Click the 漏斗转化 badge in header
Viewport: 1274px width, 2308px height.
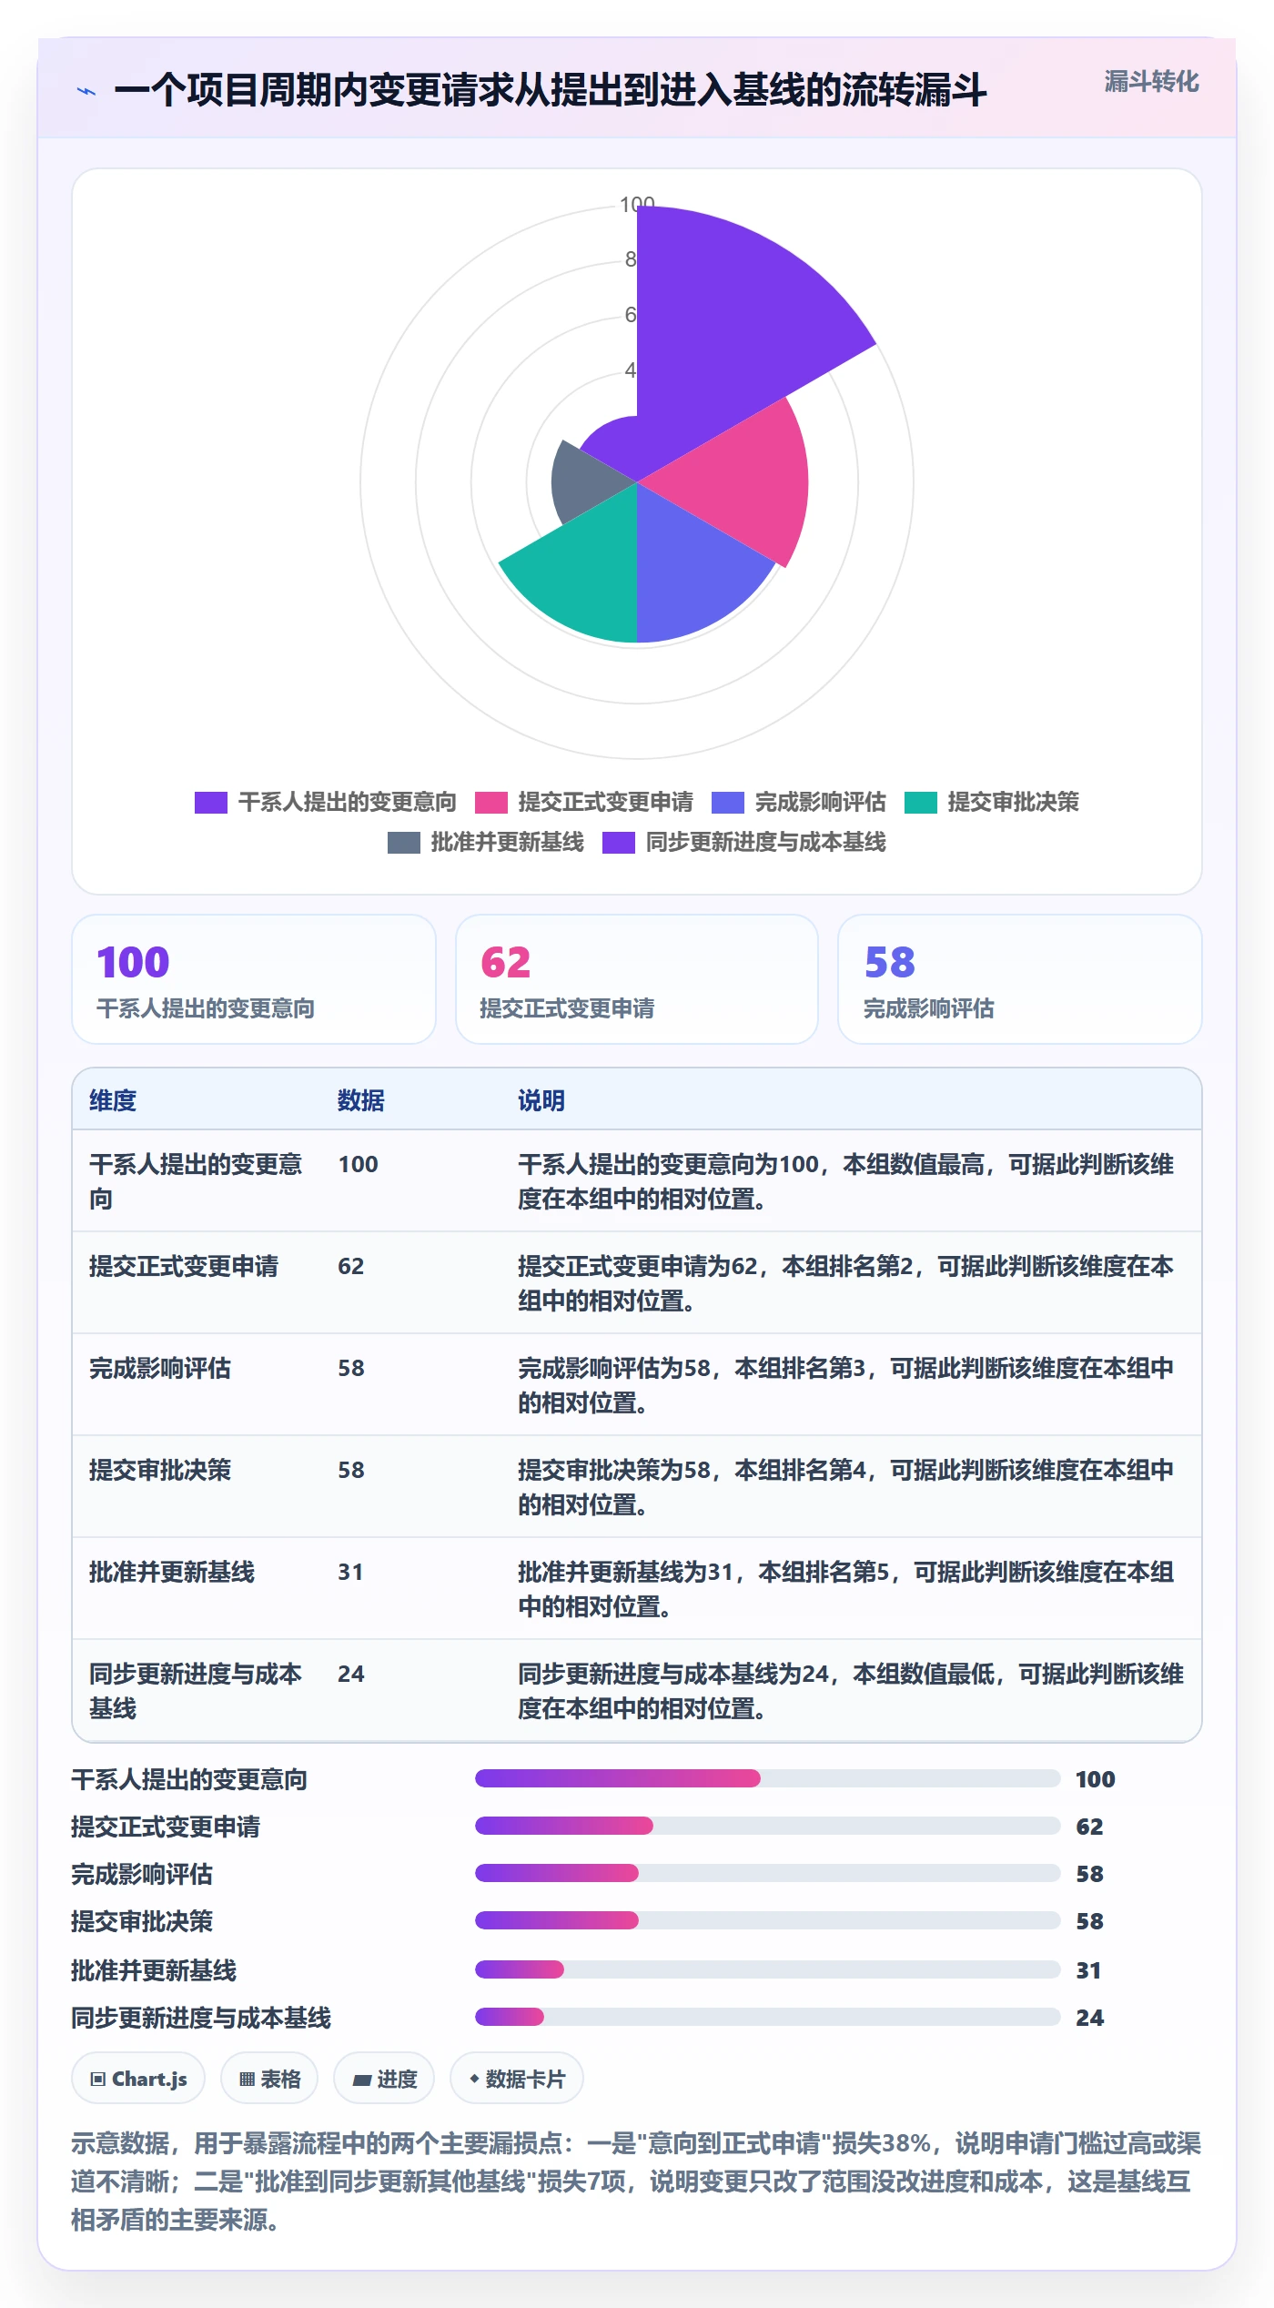click(1151, 82)
